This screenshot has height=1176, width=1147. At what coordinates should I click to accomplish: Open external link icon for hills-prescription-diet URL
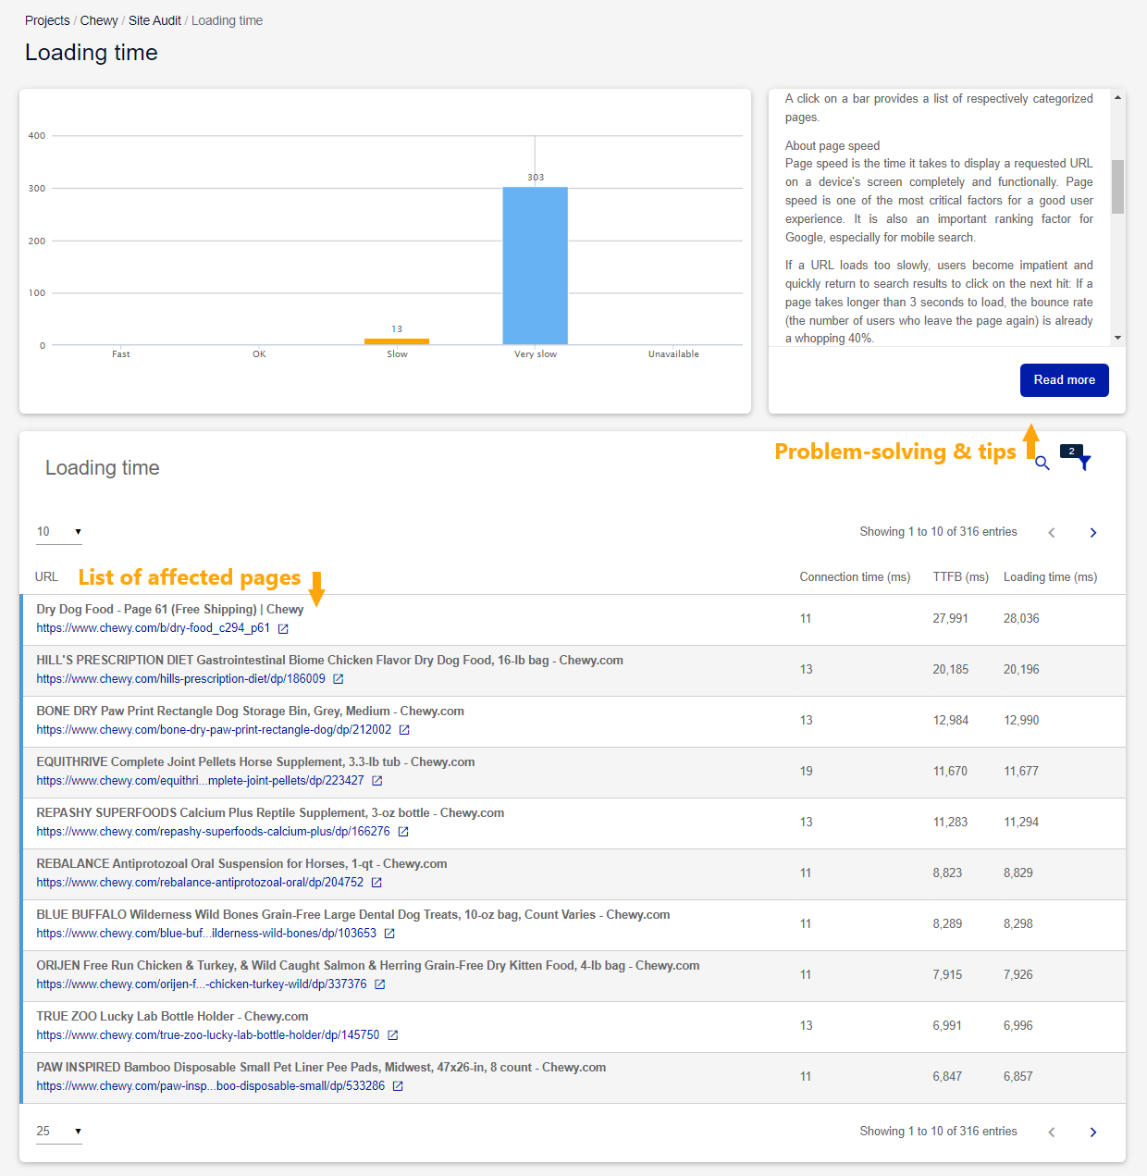point(339,679)
